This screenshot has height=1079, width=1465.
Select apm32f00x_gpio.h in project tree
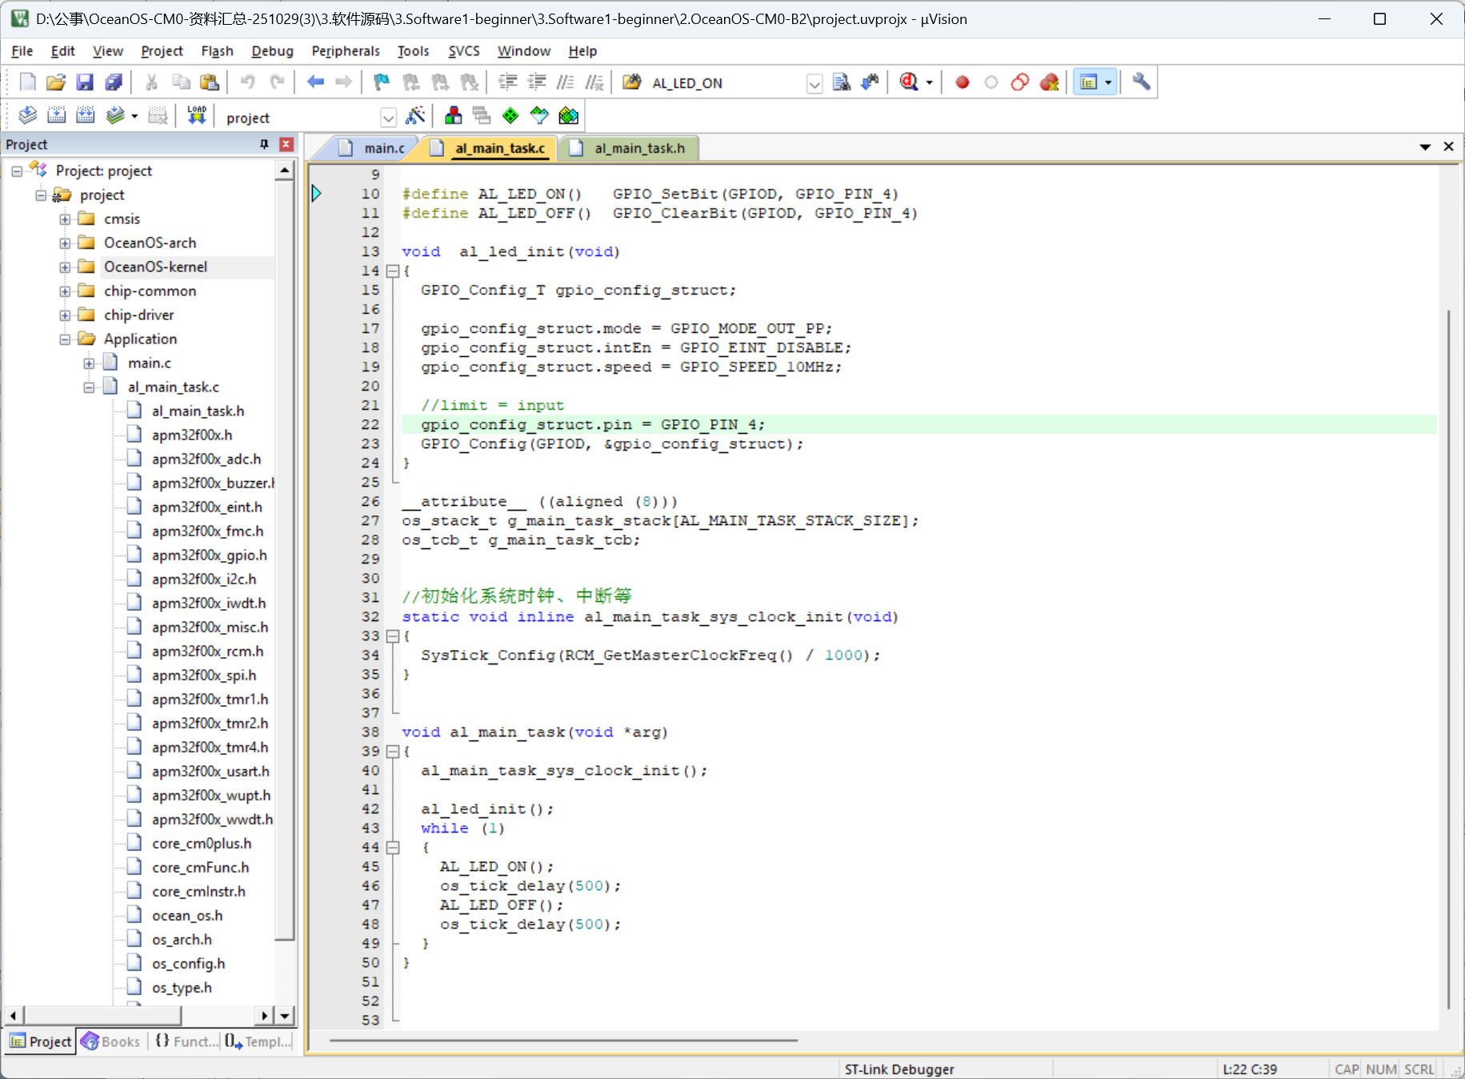[210, 556]
